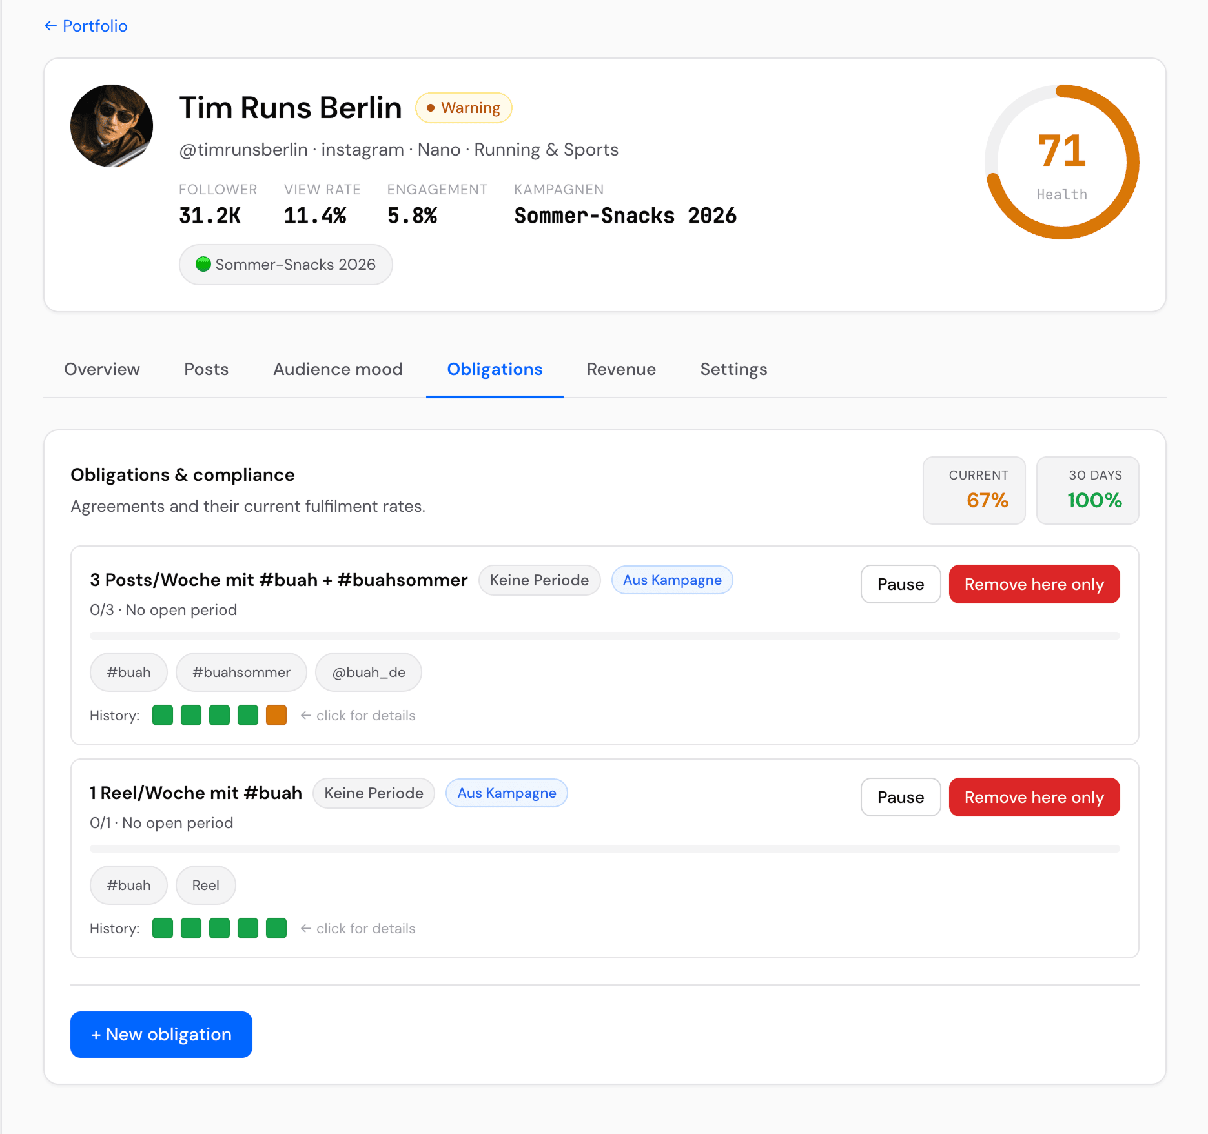The image size is (1208, 1134).
Task: Select the Obligations tab
Action: (495, 369)
